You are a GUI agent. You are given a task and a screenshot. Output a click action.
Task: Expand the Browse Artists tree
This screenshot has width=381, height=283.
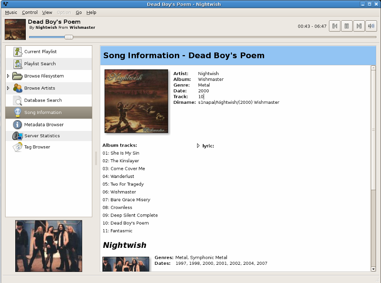(8, 88)
